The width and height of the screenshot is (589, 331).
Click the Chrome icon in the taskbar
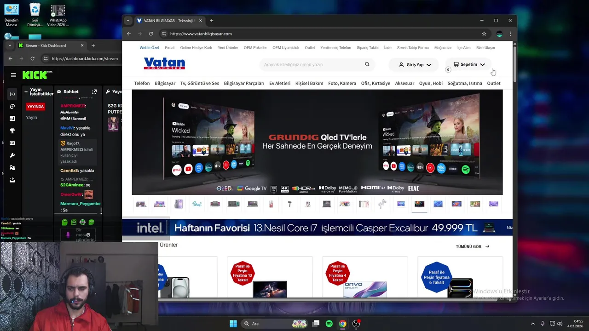coord(342,324)
